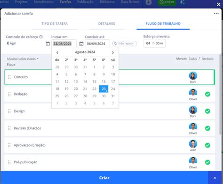Viewport: 223px width, 184px height.
Task: Click the agosto 2024 calendar header
Action: pos(85,52)
